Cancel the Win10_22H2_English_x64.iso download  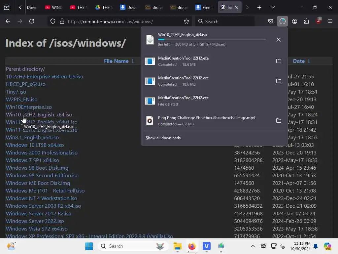click(279, 40)
